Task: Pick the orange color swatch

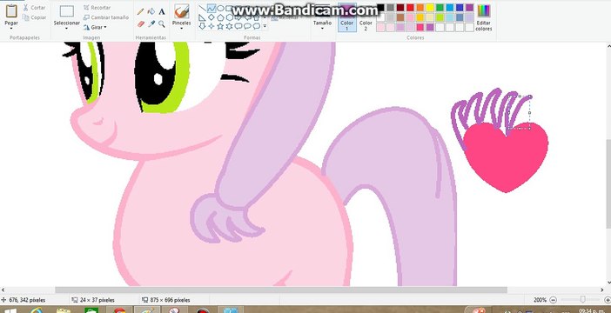Action: (x=420, y=8)
